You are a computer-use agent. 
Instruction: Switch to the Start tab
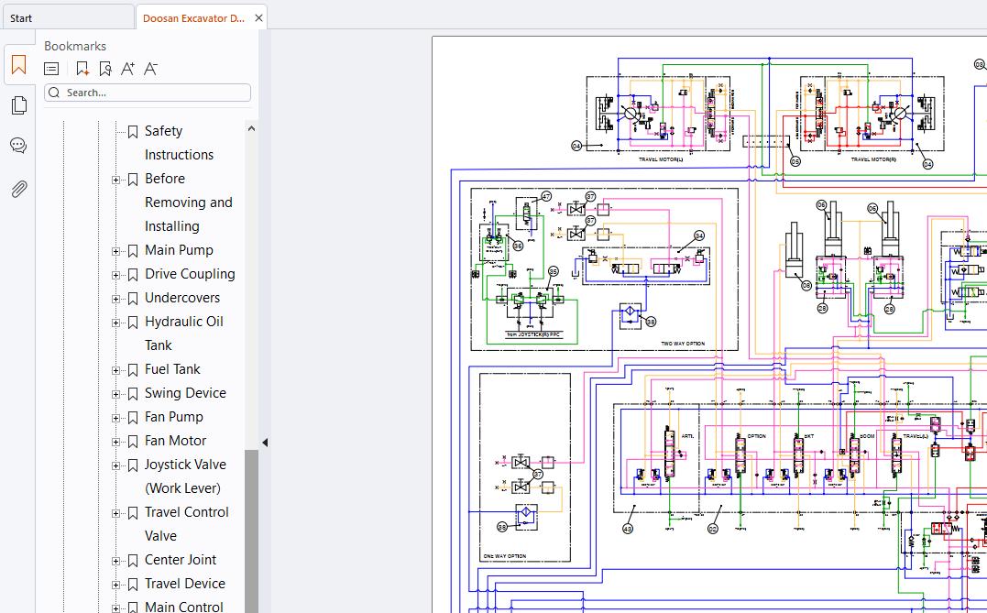(x=68, y=17)
